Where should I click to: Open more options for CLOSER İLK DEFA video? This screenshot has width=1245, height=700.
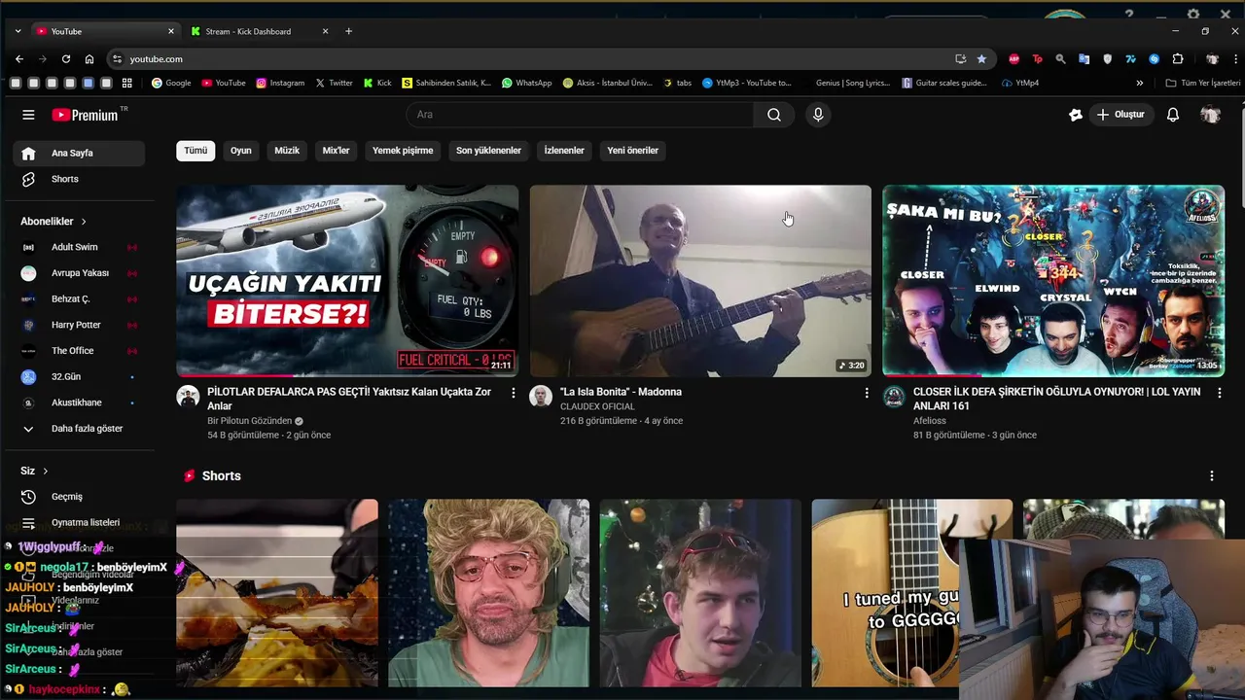[1220, 393]
